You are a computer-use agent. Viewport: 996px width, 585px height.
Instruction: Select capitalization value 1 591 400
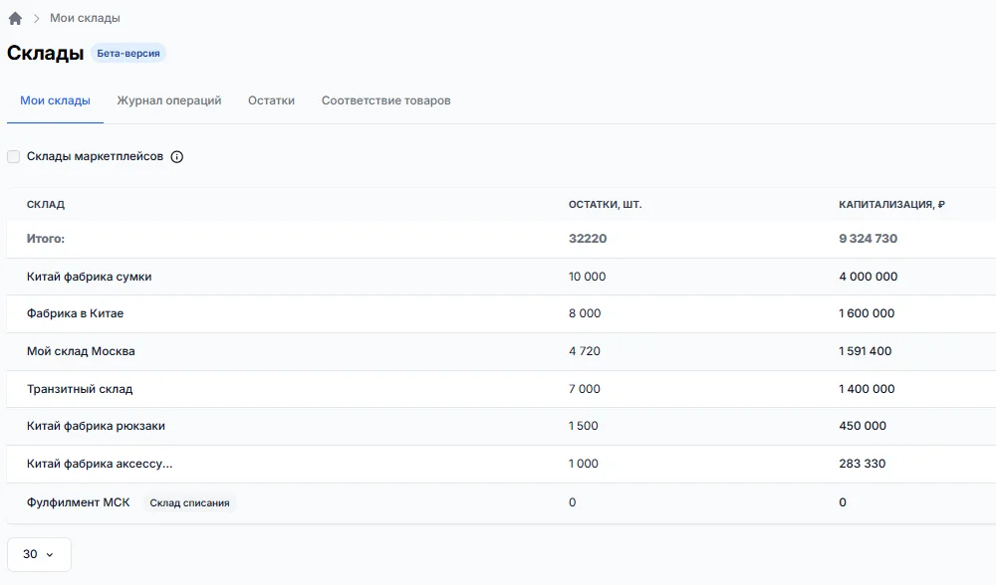pos(866,351)
